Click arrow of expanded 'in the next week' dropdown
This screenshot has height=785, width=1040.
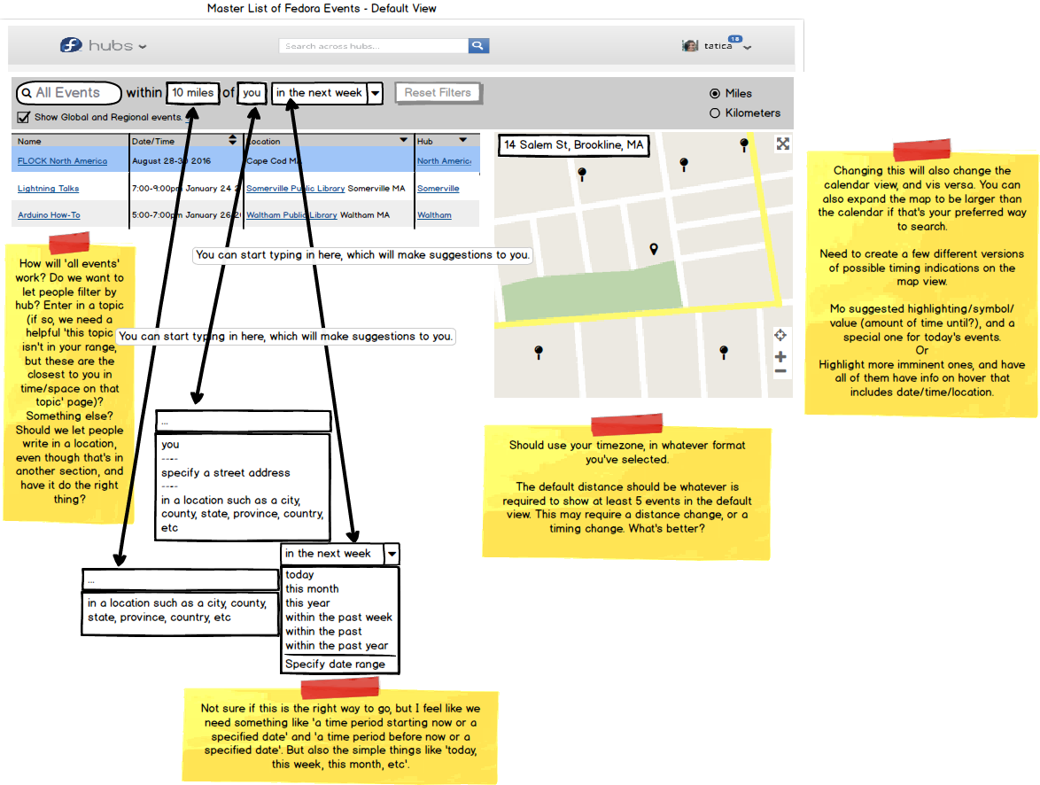[392, 554]
